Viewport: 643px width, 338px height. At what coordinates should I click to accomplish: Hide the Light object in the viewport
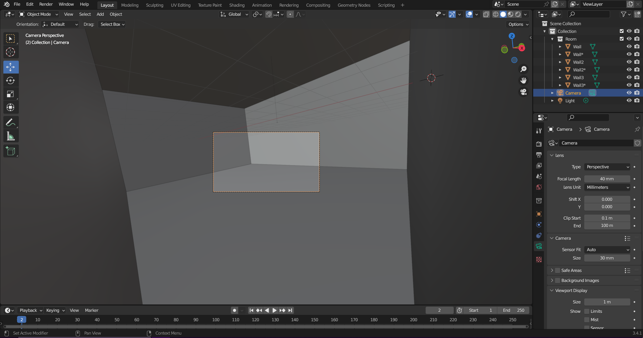[x=629, y=100]
